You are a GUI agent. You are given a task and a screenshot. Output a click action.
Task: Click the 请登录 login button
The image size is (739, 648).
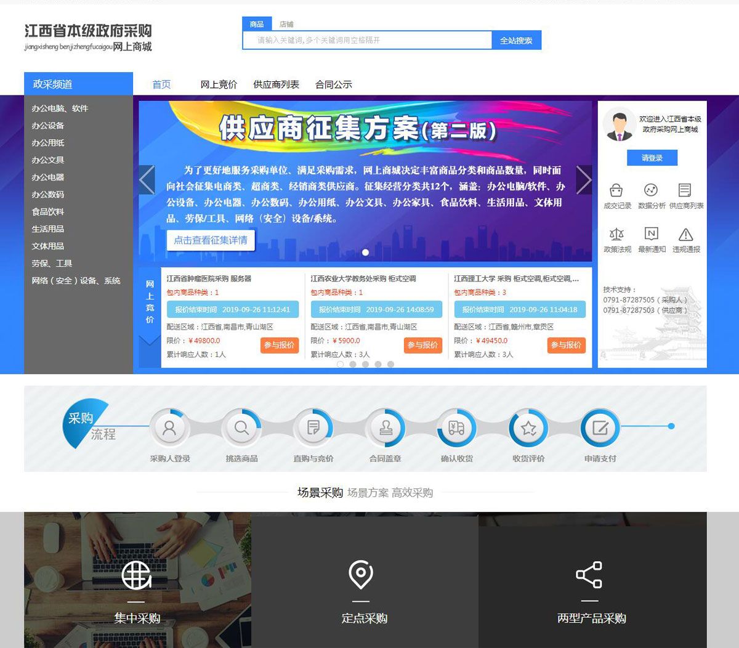coord(652,158)
